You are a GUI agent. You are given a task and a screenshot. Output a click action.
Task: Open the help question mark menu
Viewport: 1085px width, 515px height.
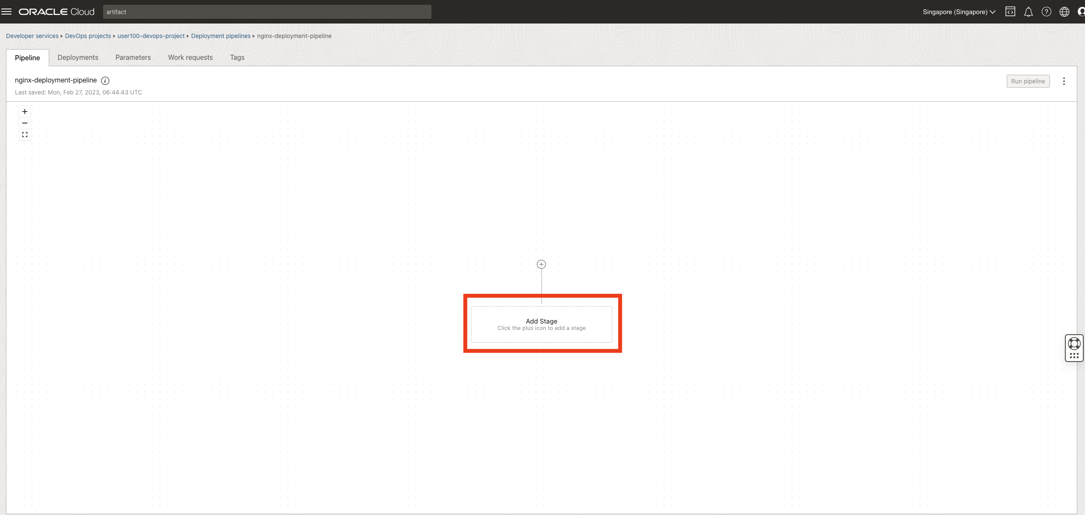click(x=1046, y=12)
